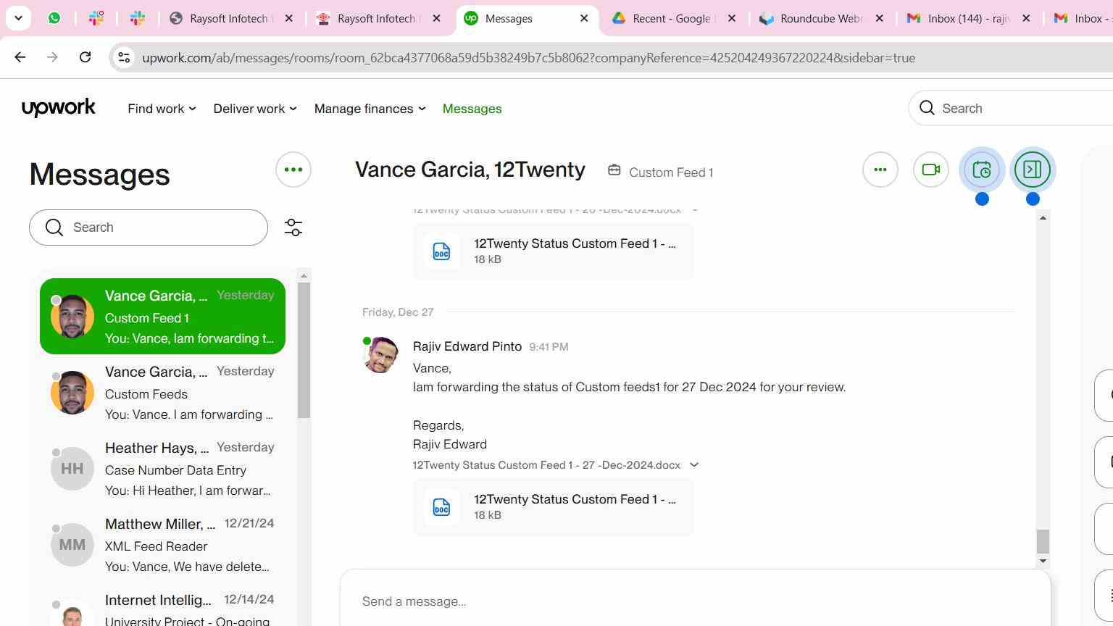
Task: Collapse the 27-Dec-2024.docx attachment chevron
Action: coord(693,465)
